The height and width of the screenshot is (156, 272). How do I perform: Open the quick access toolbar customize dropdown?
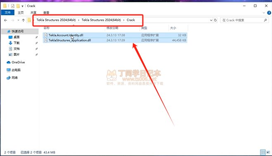(x=22, y=6)
